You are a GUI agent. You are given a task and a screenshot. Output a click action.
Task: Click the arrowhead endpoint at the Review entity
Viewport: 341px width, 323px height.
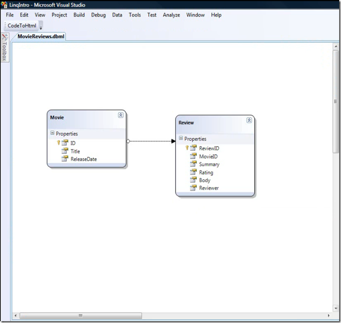click(173, 141)
